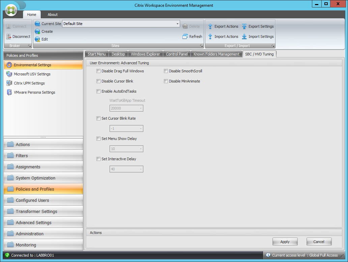Open the Current Site dropdown
The image size is (348, 262).
pos(177,24)
